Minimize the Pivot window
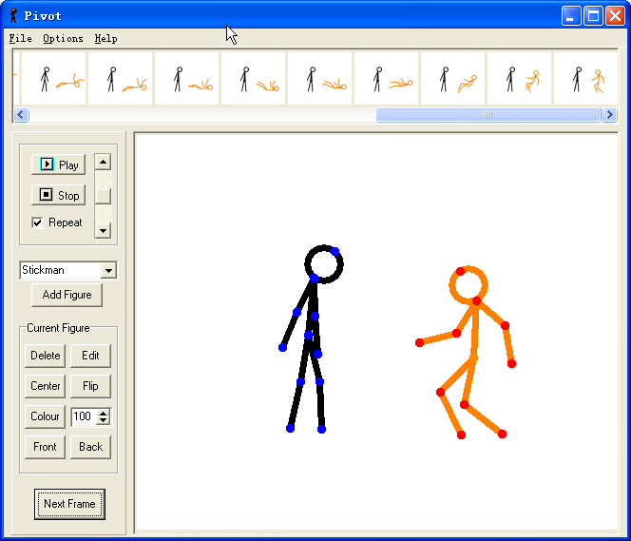Viewport: 631px width, 541px height. point(571,16)
